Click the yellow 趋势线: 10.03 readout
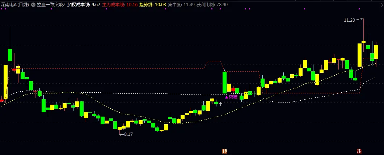Image resolution: width=384 pixels, height=155 pixels. pos(153,5)
